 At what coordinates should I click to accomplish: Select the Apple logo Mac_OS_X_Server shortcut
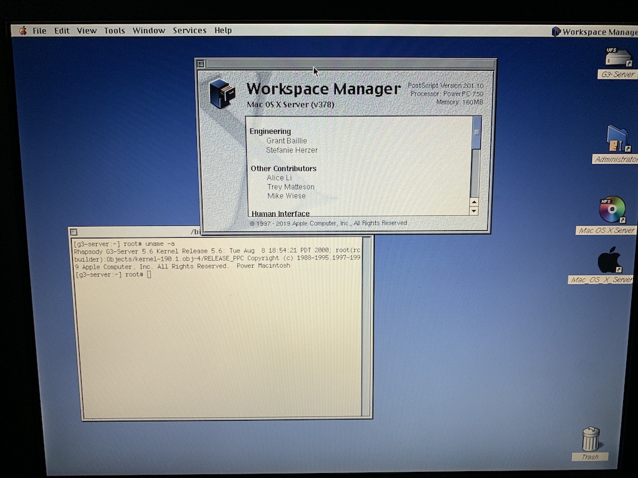609,260
